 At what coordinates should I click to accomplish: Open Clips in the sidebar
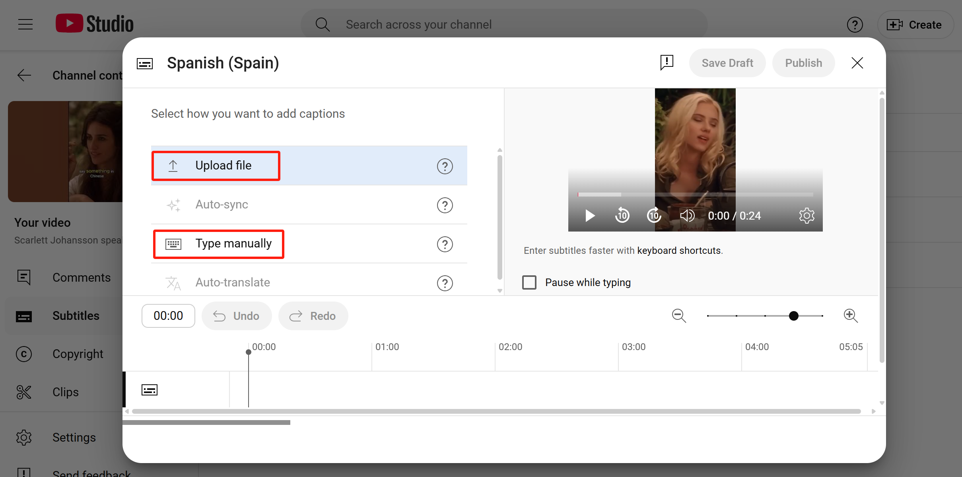pyautogui.click(x=64, y=392)
